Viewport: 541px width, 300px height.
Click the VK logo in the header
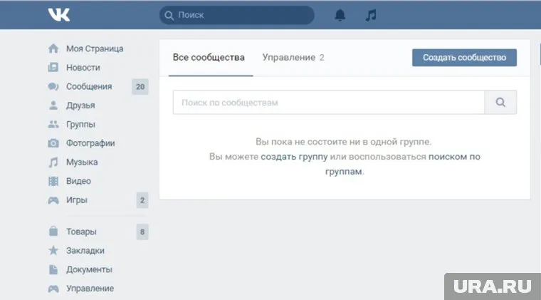pos(59,15)
